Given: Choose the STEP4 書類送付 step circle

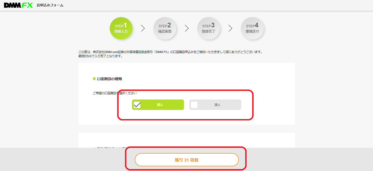Looking at the screenshot, I should tap(252, 28).
